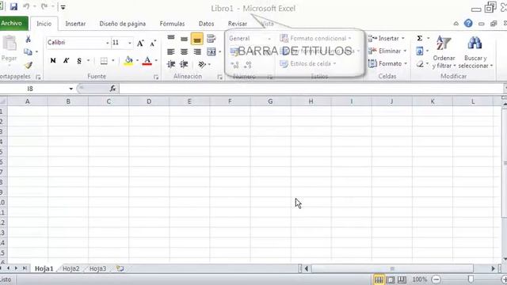Screen dimensions: 507x285
Task: Click into the formula bar
Action: tap(311, 89)
